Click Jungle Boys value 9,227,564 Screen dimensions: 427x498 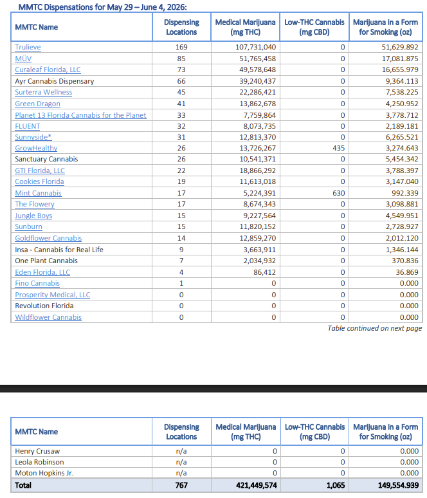pyautogui.click(x=259, y=216)
